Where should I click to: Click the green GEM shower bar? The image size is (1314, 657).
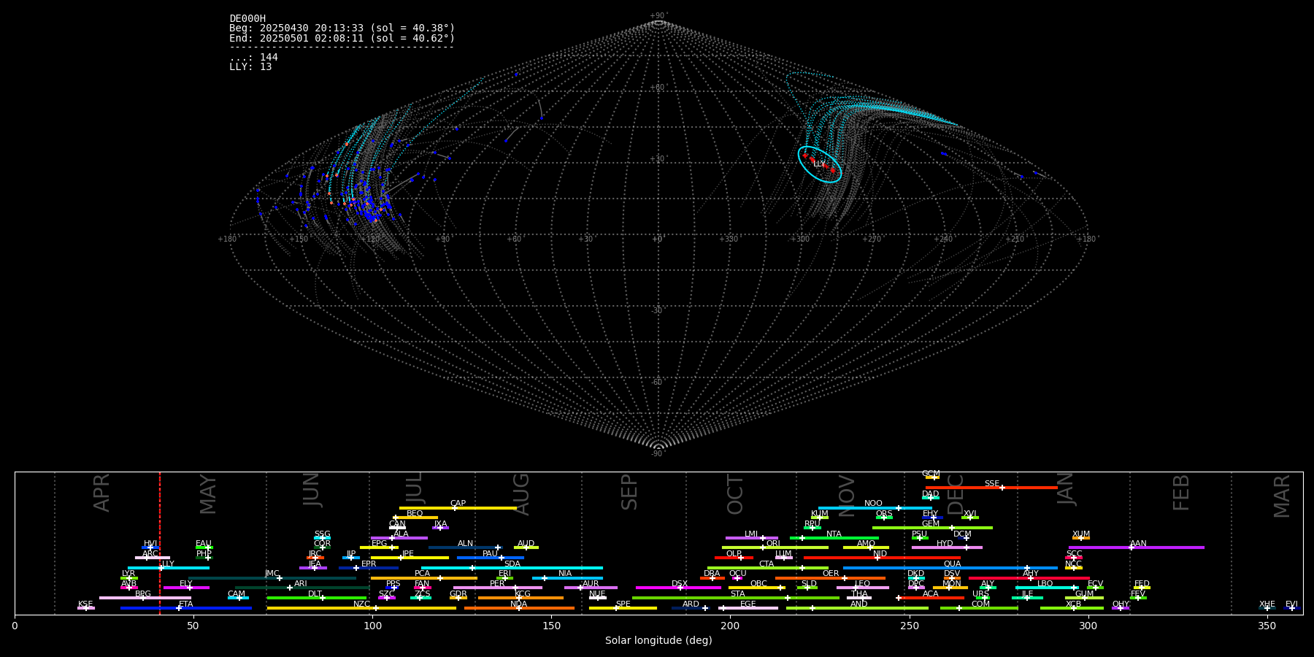coord(932,528)
